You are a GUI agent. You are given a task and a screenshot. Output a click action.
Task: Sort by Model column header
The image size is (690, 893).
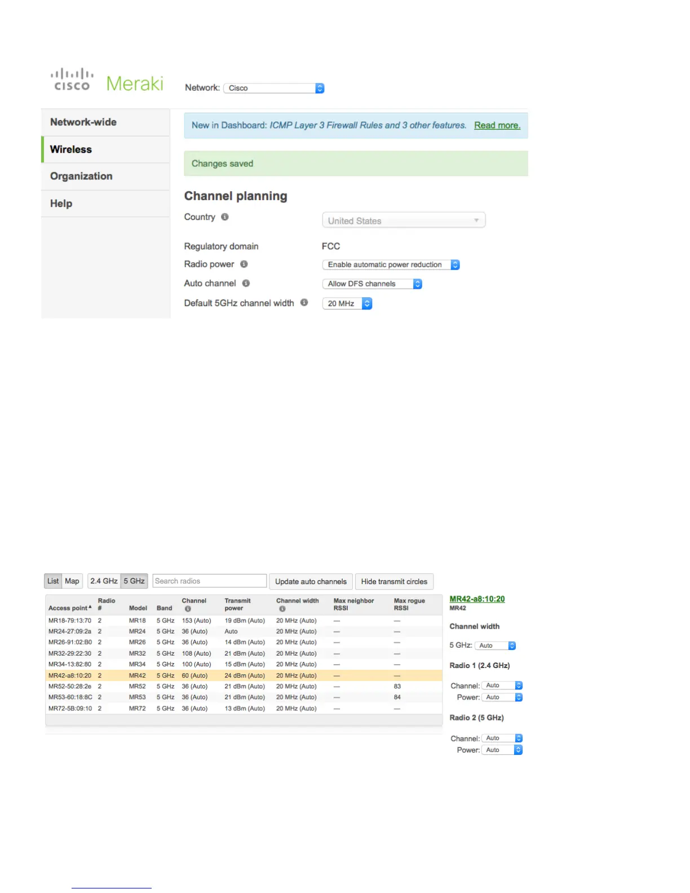[138, 608]
